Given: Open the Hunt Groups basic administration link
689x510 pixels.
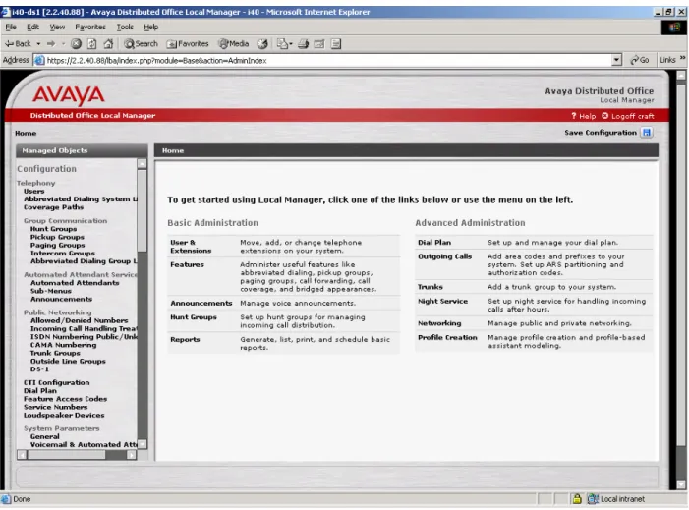Looking at the screenshot, I should tap(194, 317).
